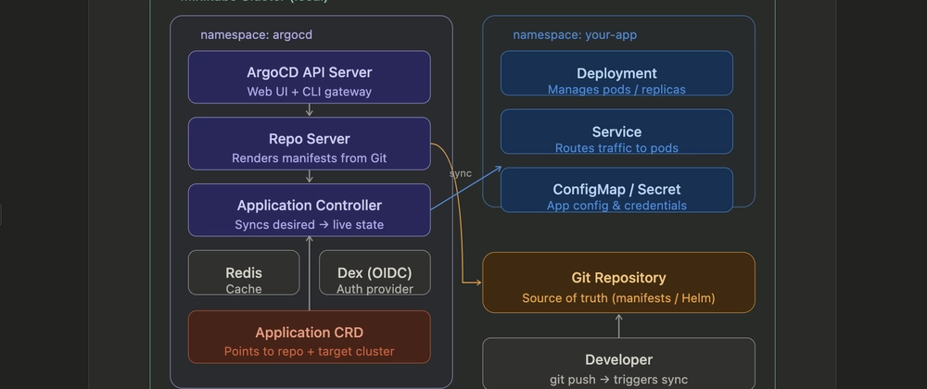Click the 'sync' arrow label
This screenshot has height=389, width=927.
pos(461,173)
